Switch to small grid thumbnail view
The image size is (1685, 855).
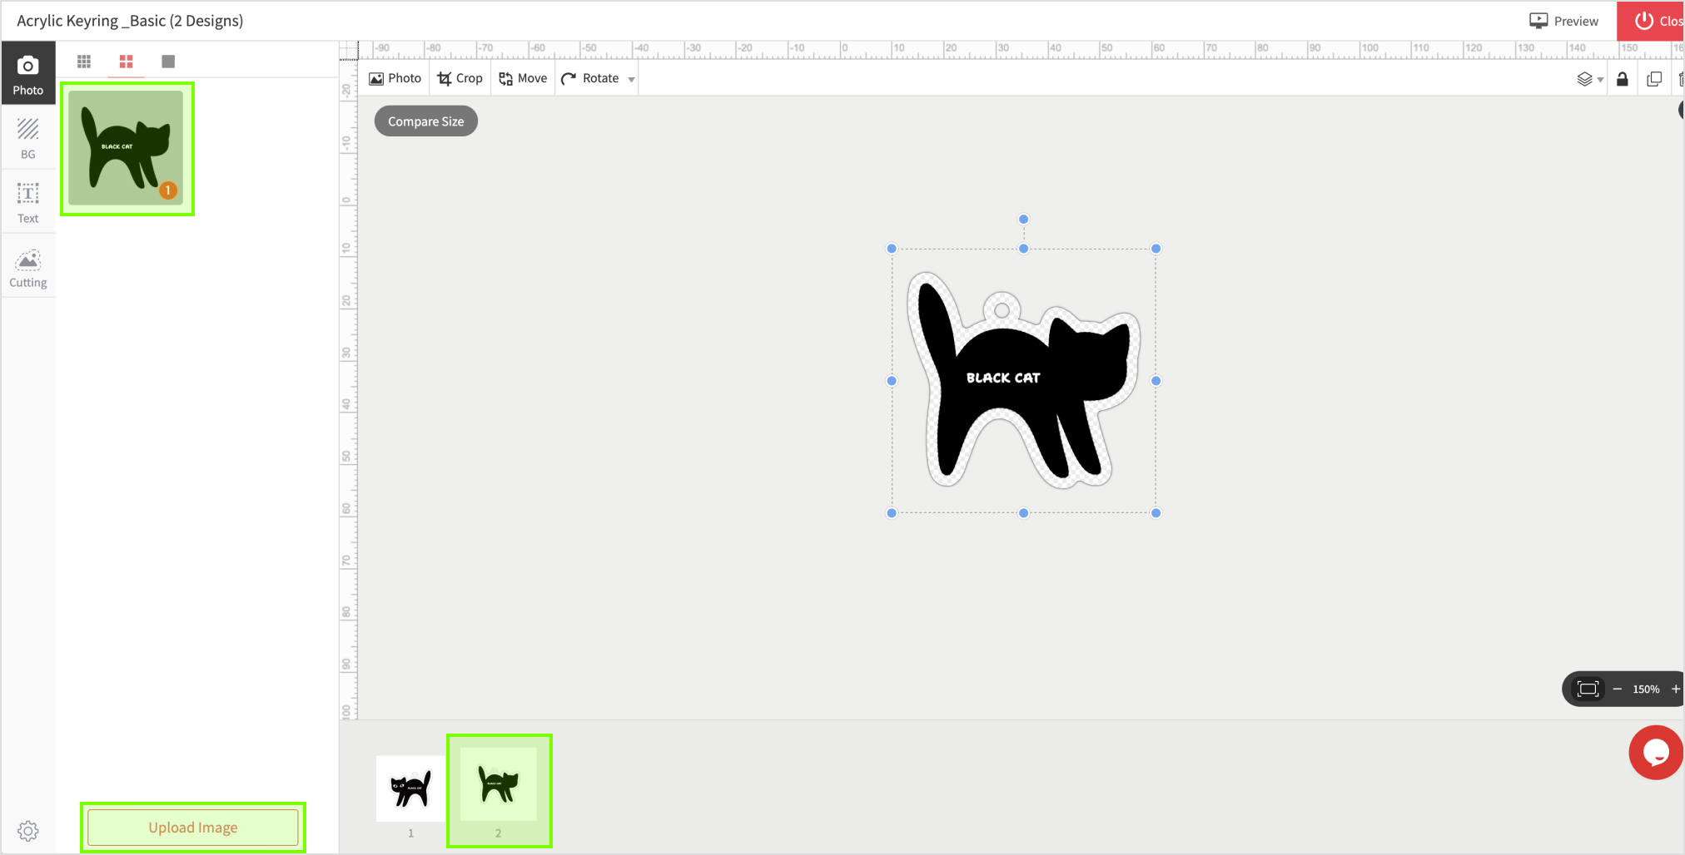84,62
